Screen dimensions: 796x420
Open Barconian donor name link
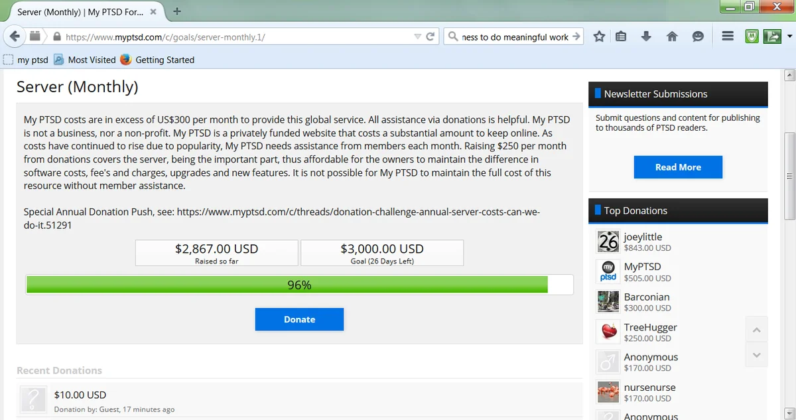pyautogui.click(x=647, y=297)
